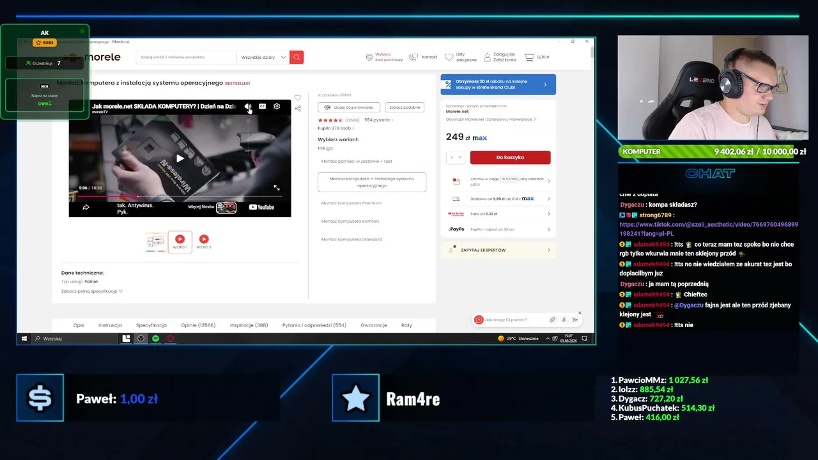Switch to the Instrukcja tab
Screen dimensions: 818x460
click(110, 325)
